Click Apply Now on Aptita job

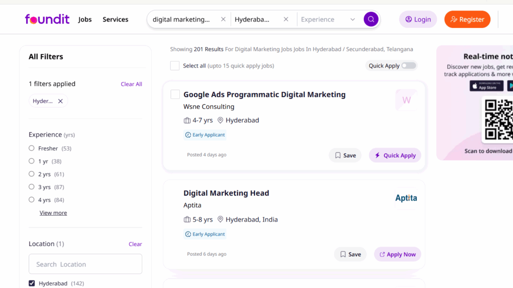(397, 254)
